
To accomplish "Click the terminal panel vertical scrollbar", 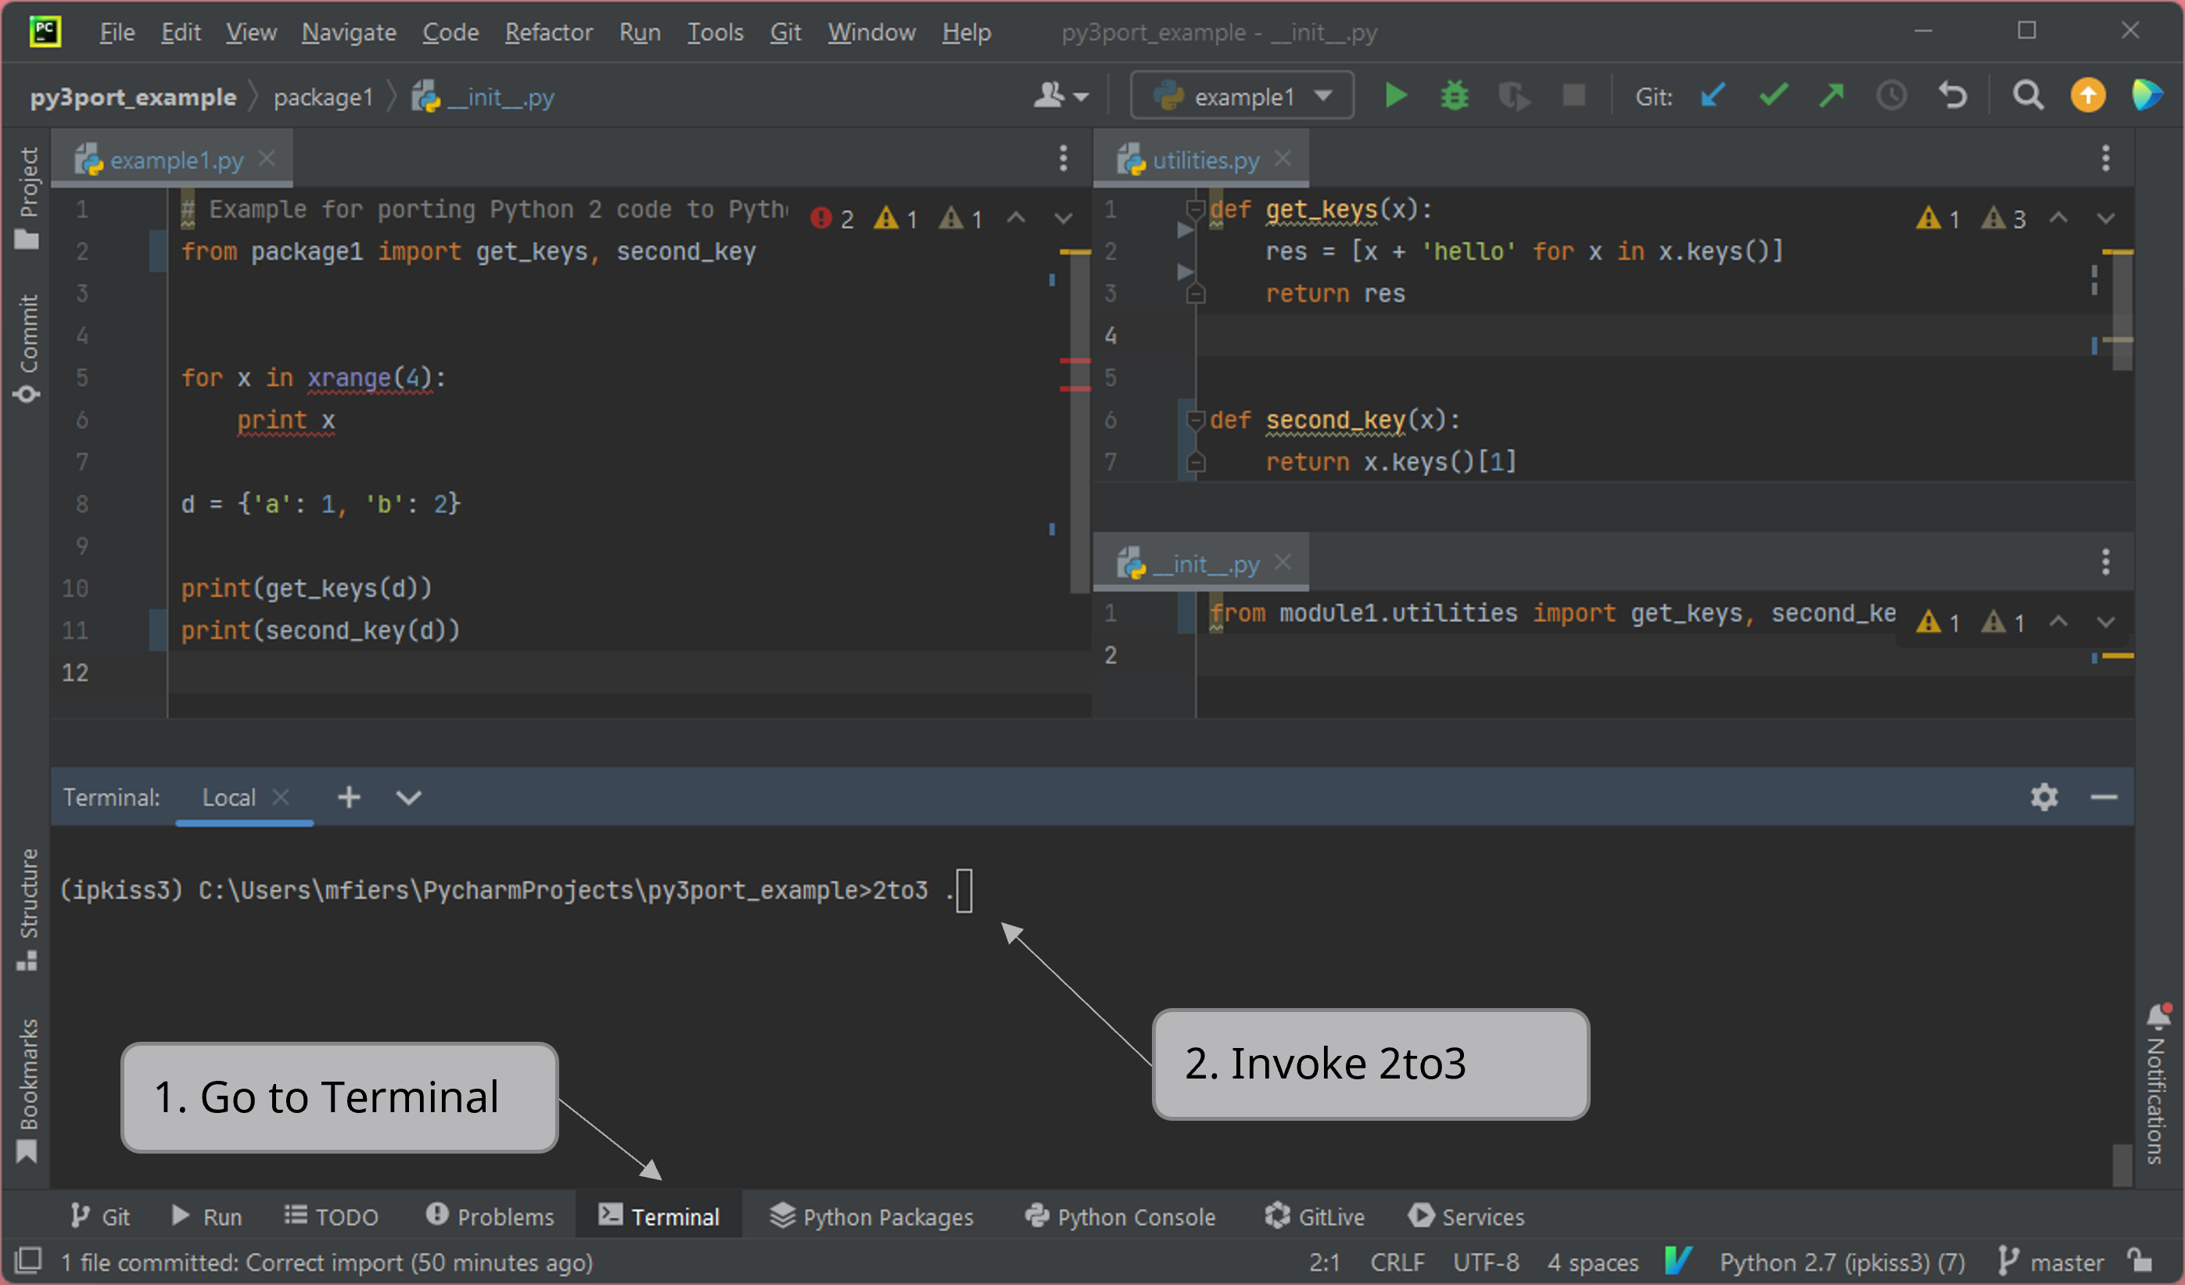I will pyautogui.click(x=2122, y=1165).
